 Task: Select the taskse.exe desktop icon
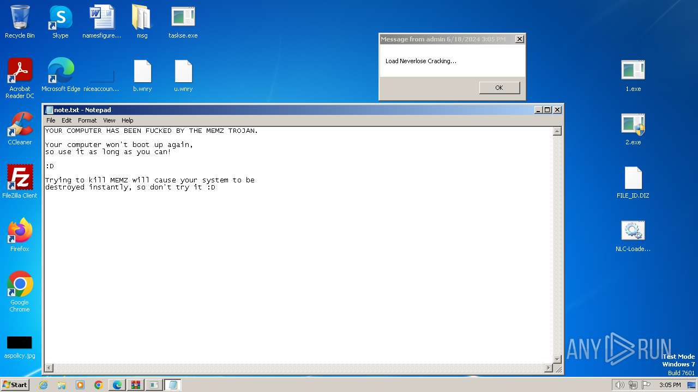coord(183,22)
